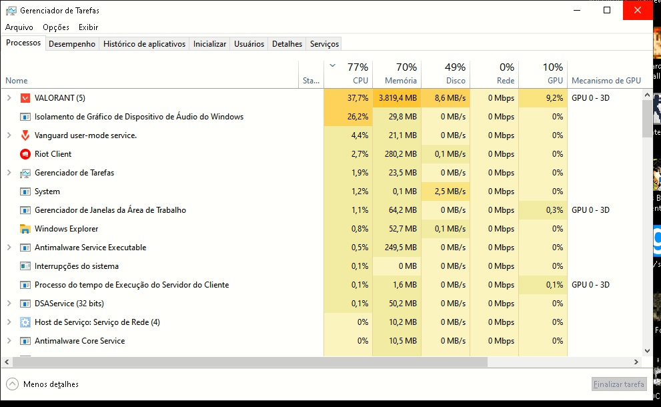Sort by the Memória column header
661x407 pixels.
397,73
